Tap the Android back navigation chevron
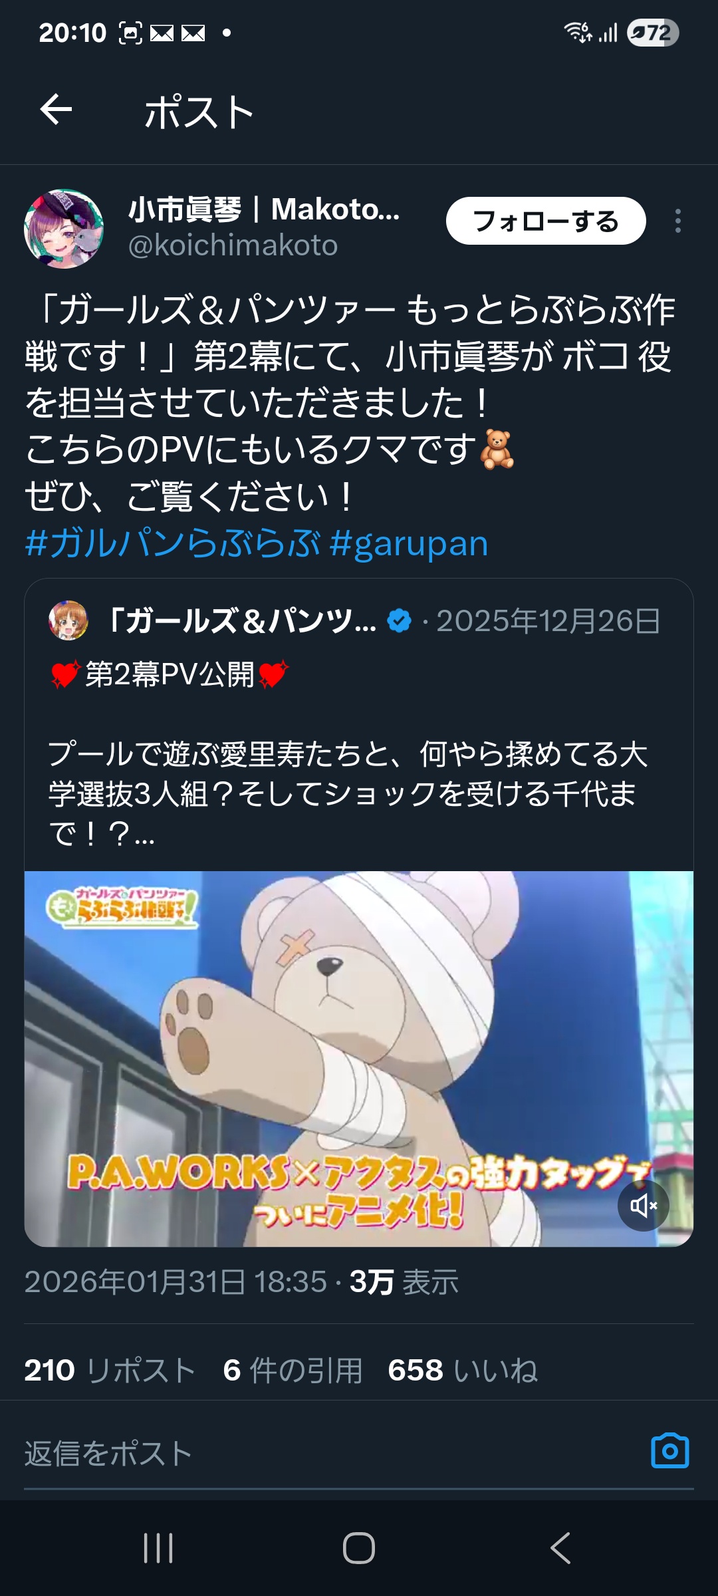 click(x=560, y=1548)
